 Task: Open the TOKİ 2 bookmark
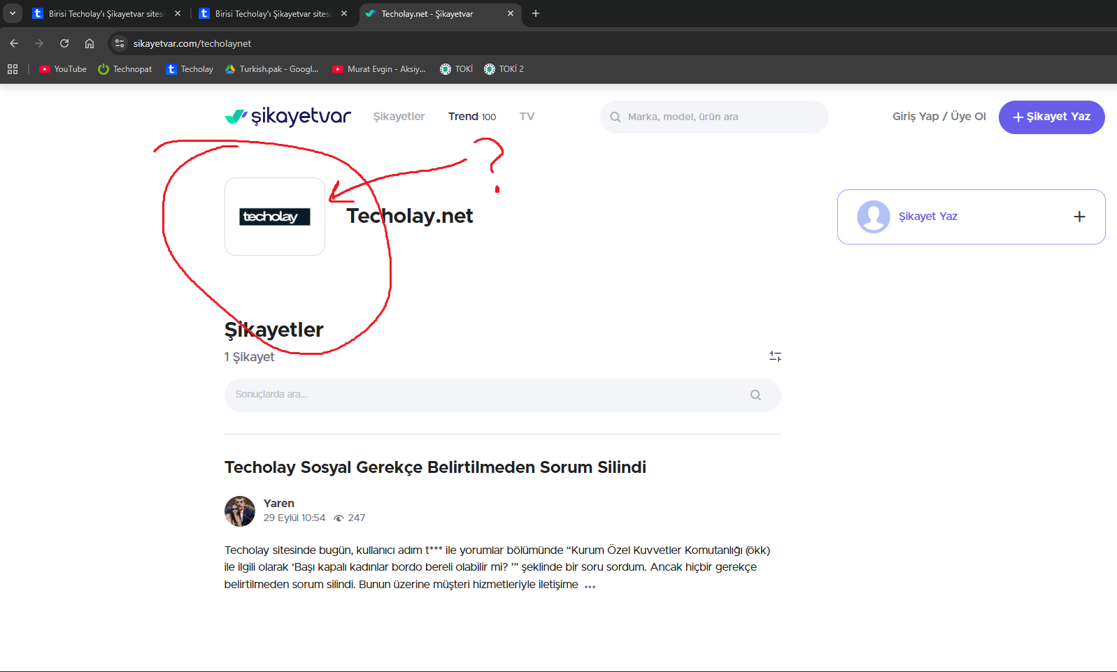point(504,69)
